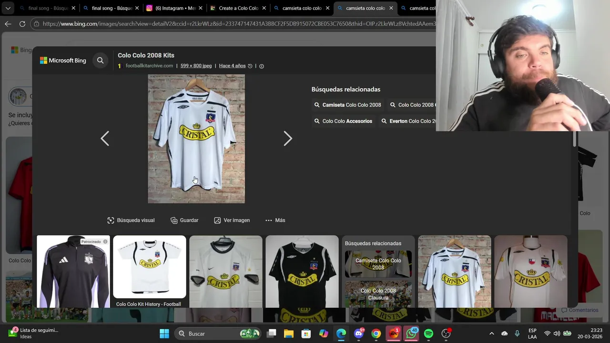Show the previous image with left arrow

point(105,139)
